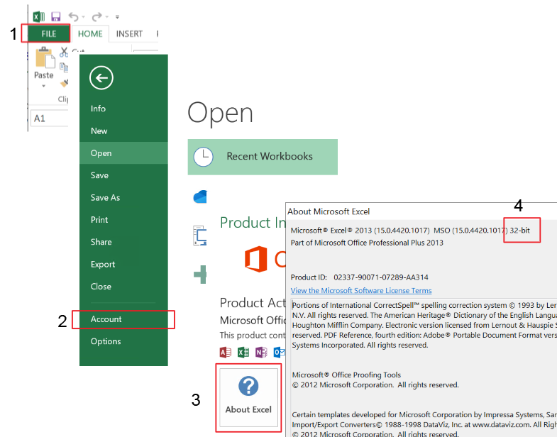Click the Paste clipboard icon
Image resolution: width=557 pixels, height=437 pixels.
45,57
